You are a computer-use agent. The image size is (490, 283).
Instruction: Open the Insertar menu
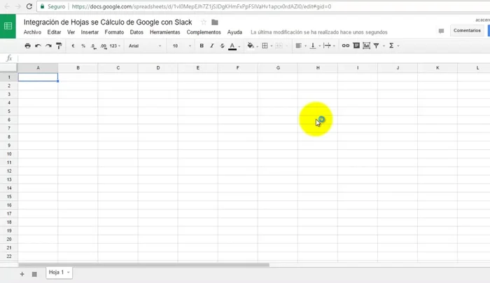point(90,32)
